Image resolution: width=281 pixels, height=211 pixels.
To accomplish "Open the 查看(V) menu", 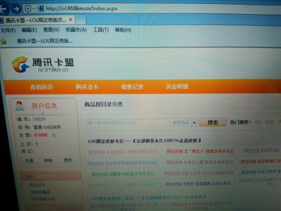I will point(51,30).
